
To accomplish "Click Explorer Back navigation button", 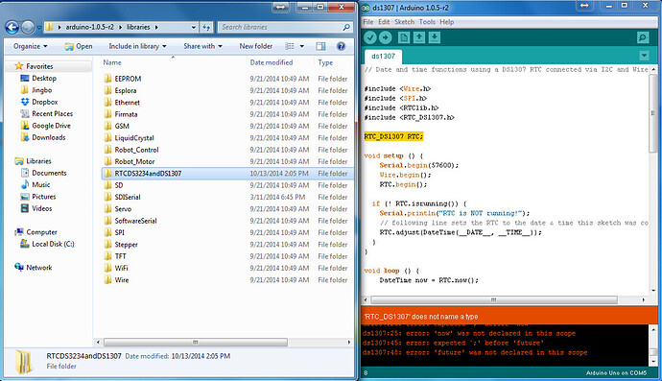I will (12, 28).
